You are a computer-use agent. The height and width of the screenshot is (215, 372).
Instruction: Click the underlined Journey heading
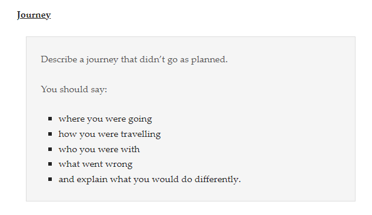(x=34, y=15)
